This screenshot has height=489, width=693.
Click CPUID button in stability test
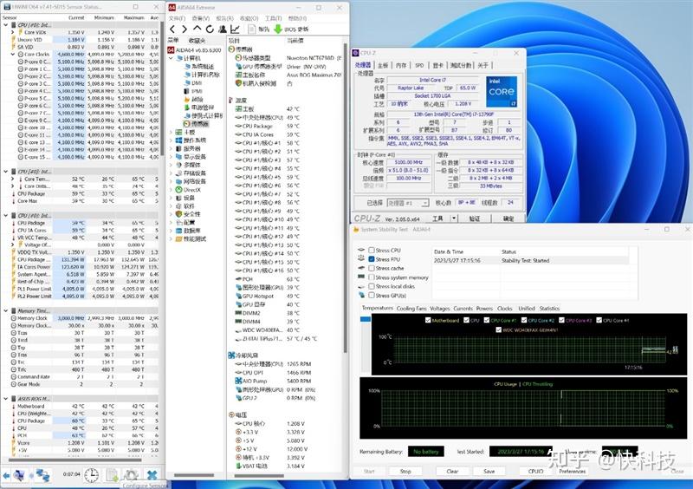pyautogui.click(x=535, y=472)
